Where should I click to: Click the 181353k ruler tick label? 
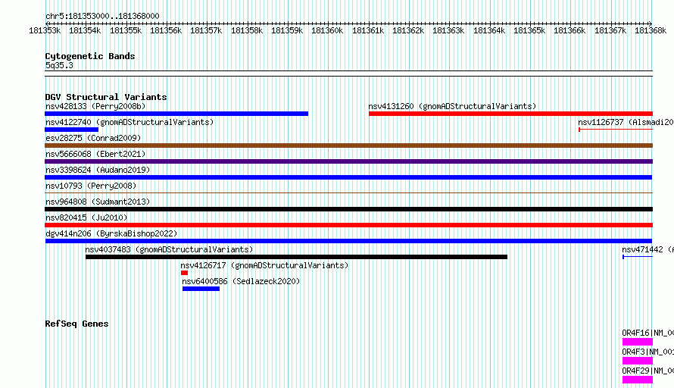pyautogui.click(x=45, y=30)
